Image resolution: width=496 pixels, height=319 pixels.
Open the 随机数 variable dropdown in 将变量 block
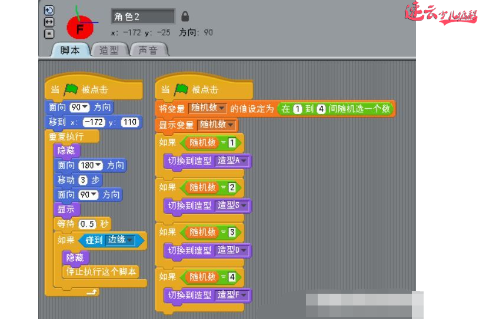point(222,108)
